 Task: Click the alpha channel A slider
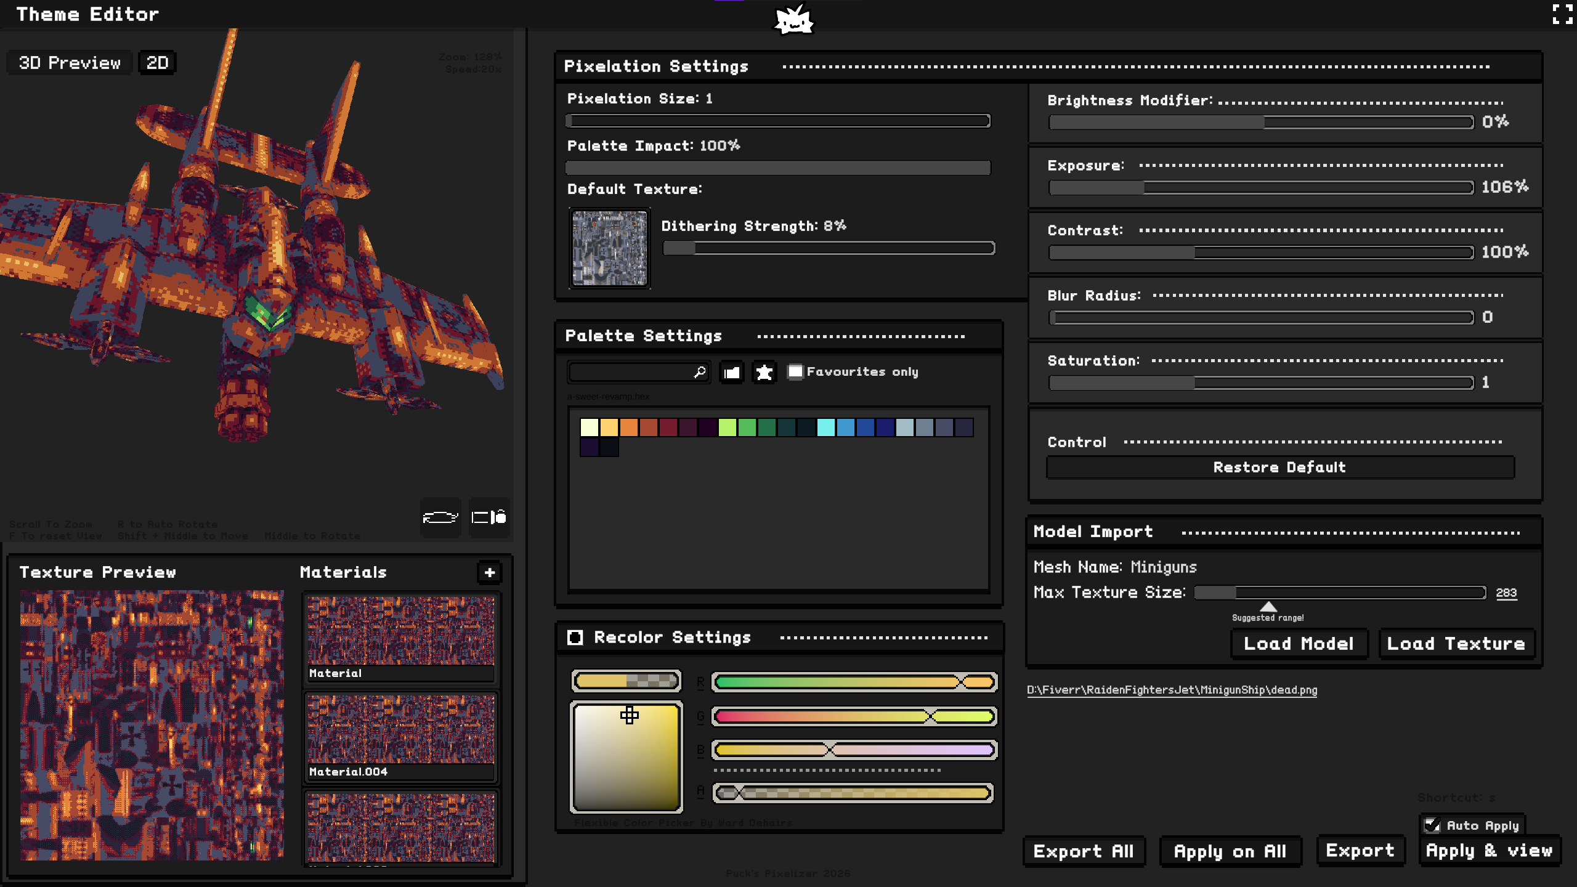pyautogui.click(x=853, y=793)
